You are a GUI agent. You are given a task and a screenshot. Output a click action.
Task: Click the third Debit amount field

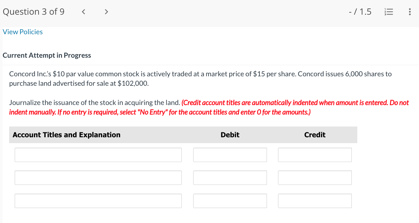230,201
